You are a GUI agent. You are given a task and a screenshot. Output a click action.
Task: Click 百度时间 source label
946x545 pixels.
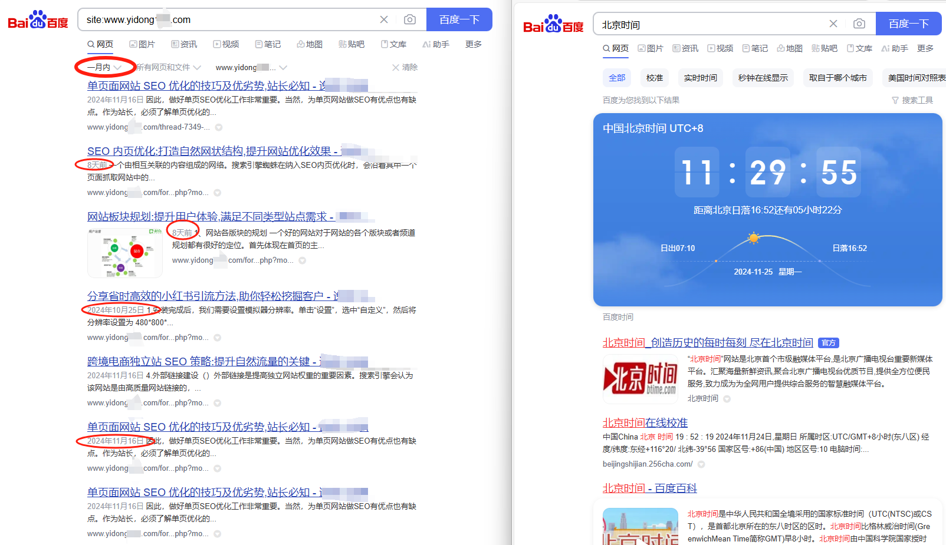point(618,317)
